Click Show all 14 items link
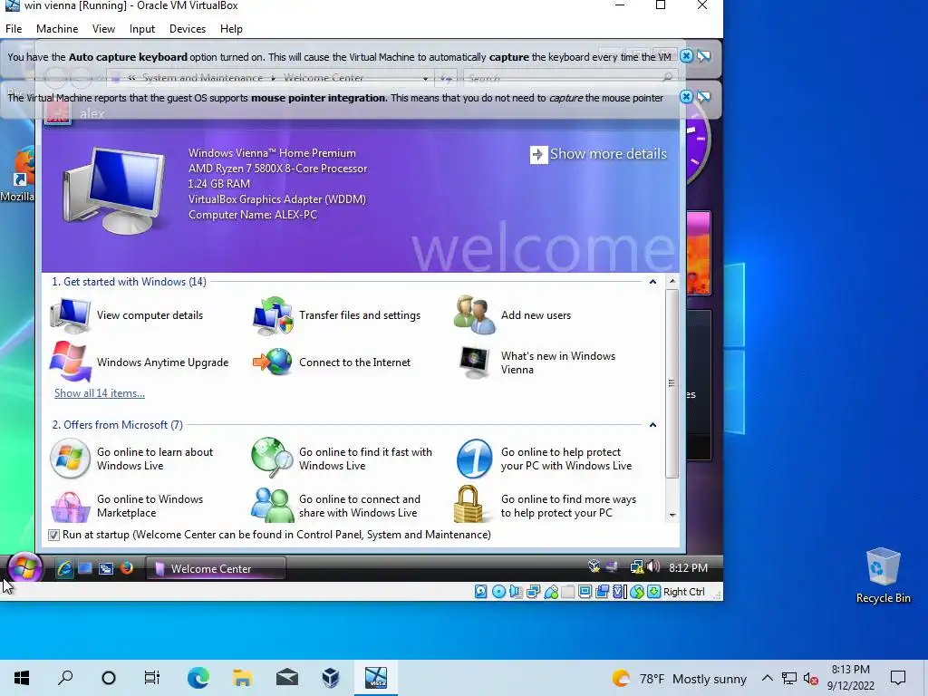Image resolution: width=928 pixels, height=696 pixels. pyautogui.click(x=100, y=393)
